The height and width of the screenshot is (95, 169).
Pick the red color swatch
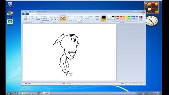pyautogui.click(x=121, y=16)
